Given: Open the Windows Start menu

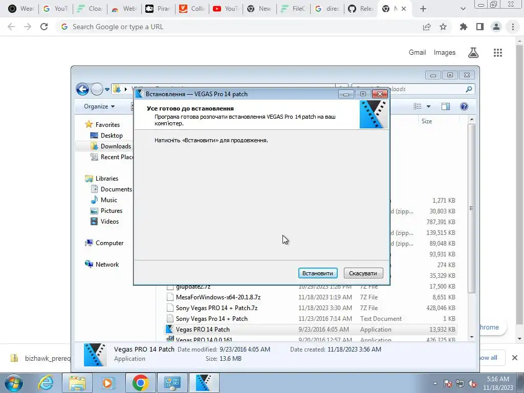Looking at the screenshot, I should coord(13,383).
